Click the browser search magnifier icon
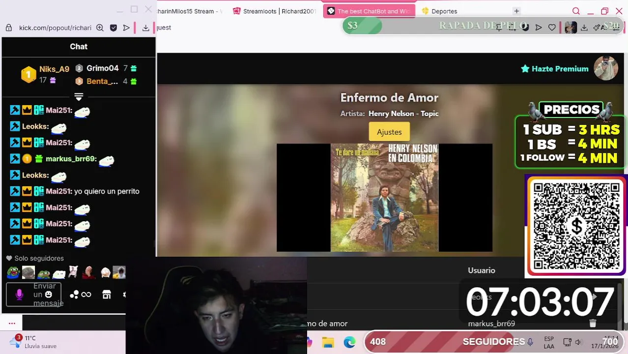The image size is (628, 354). pos(576,11)
